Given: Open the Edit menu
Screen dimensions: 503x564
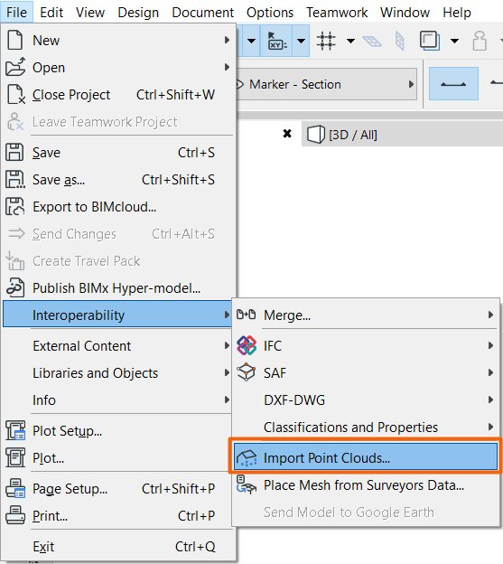Looking at the screenshot, I should (x=51, y=12).
